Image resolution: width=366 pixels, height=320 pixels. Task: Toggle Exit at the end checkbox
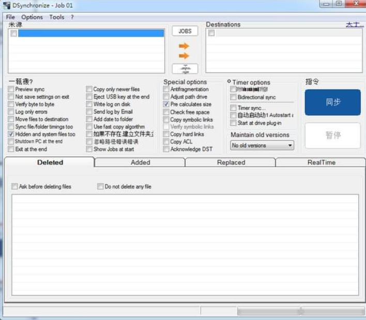pyautogui.click(x=11, y=149)
